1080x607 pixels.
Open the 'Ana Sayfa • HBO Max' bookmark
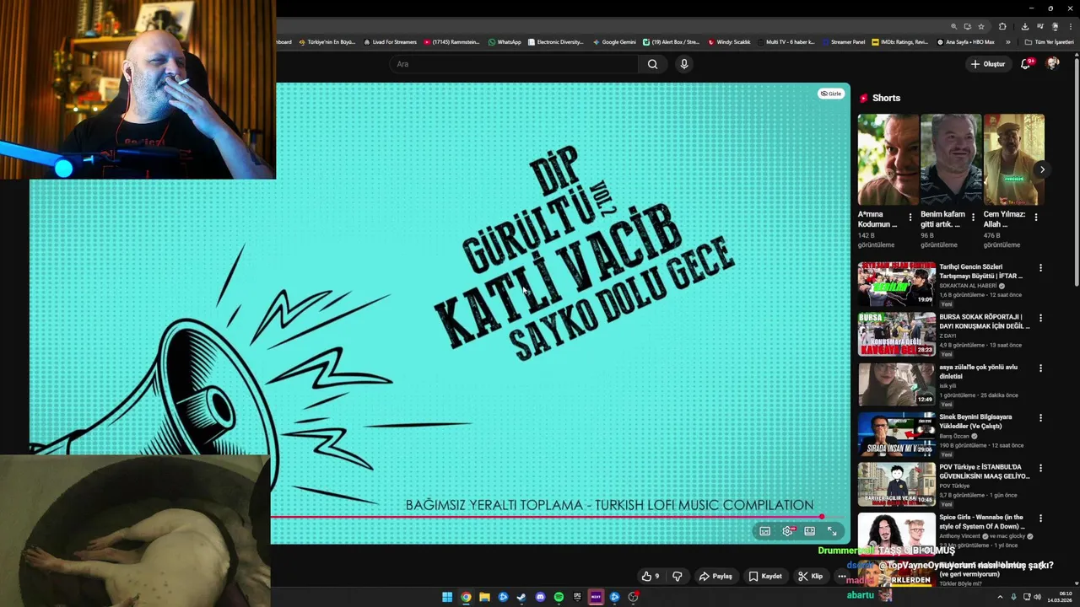click(966, 42)
